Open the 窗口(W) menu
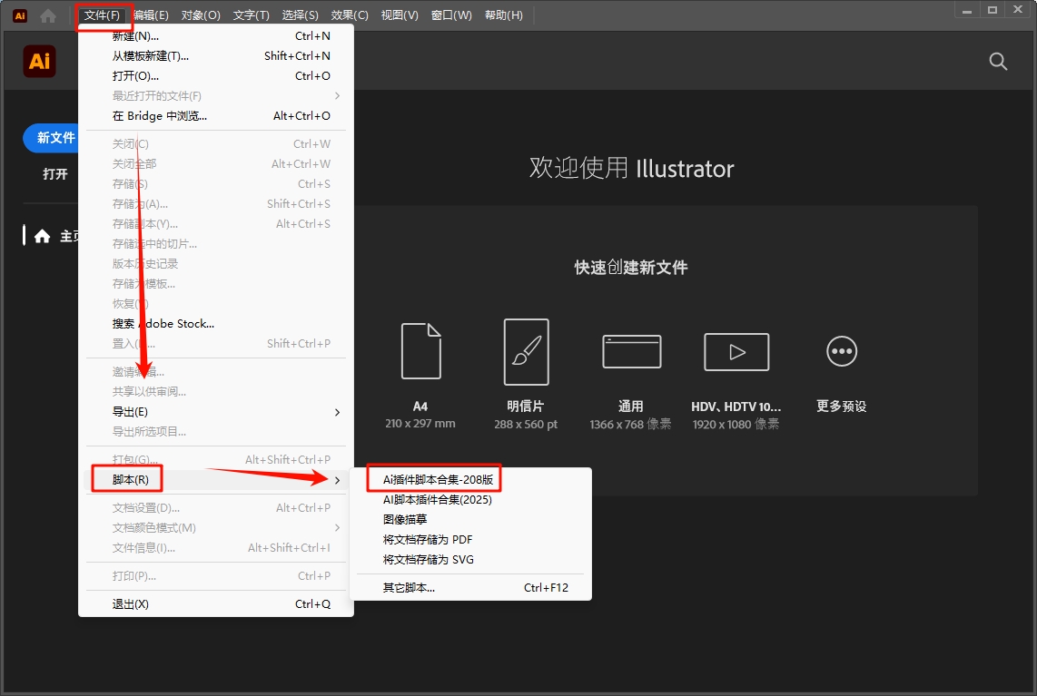This screenshot has width=1037, height=696. coord(451,15)
